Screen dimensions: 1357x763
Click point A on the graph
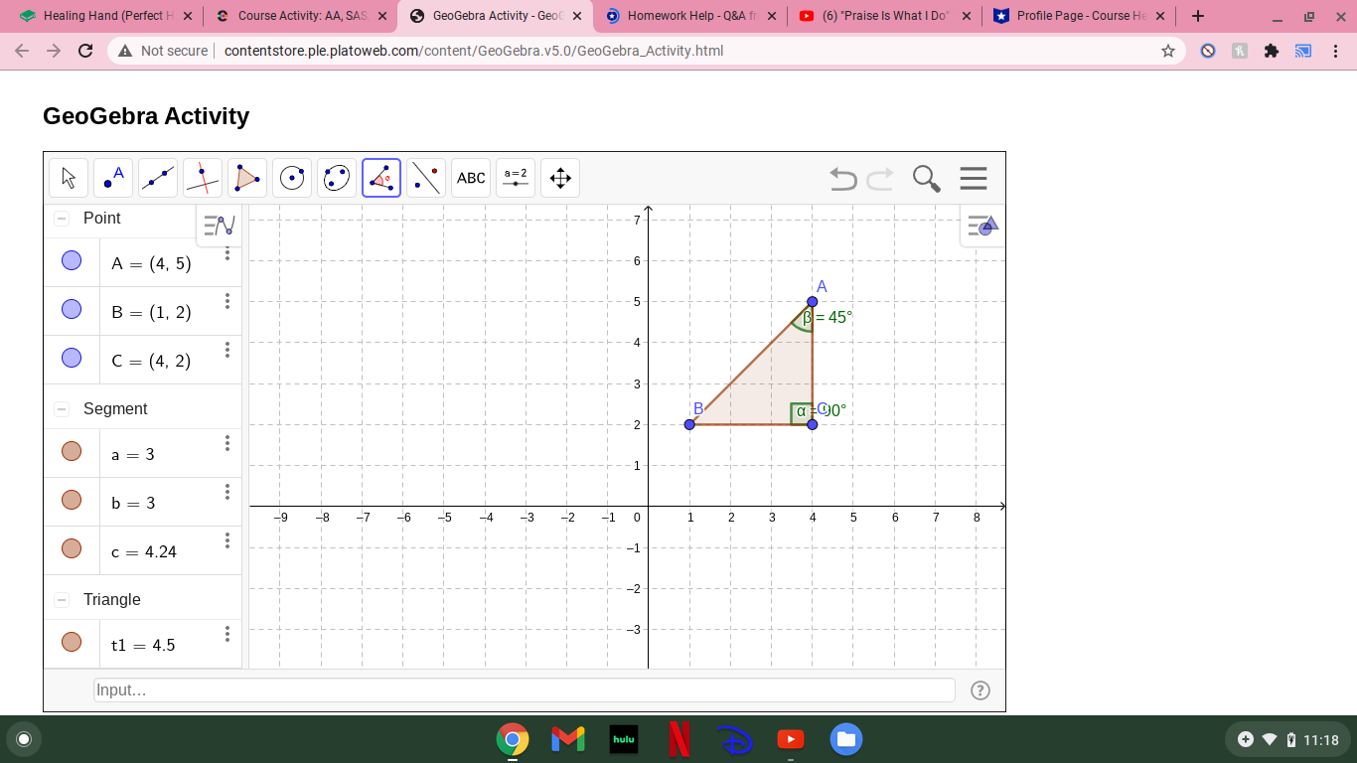[813, 301]
